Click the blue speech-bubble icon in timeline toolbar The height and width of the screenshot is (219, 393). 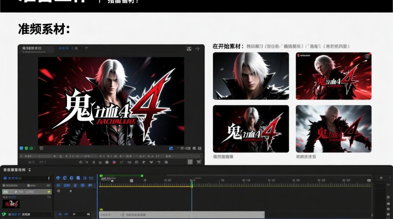pyautogui.click(x=78, y=178)
